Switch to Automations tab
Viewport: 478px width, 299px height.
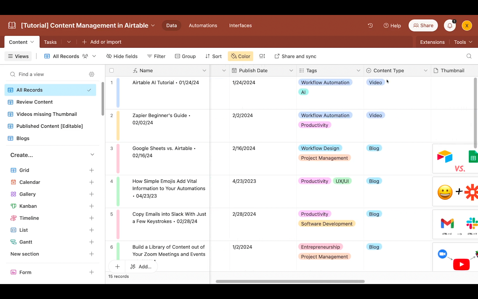[x=203, y=25]
